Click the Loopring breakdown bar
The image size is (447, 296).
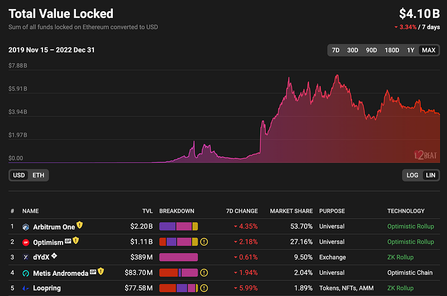178,288
